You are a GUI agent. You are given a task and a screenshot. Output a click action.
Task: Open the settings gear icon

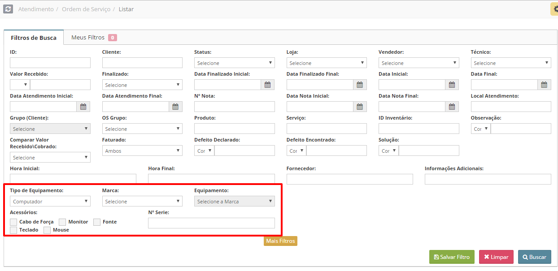coord(555,9)
